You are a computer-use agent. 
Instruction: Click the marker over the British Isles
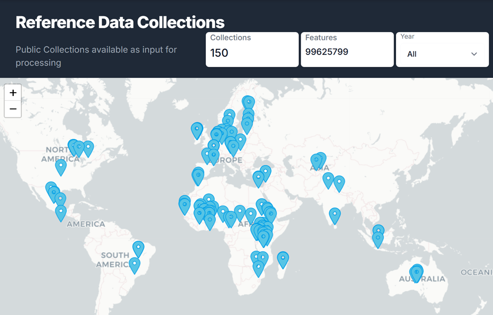tap(196, 130)
